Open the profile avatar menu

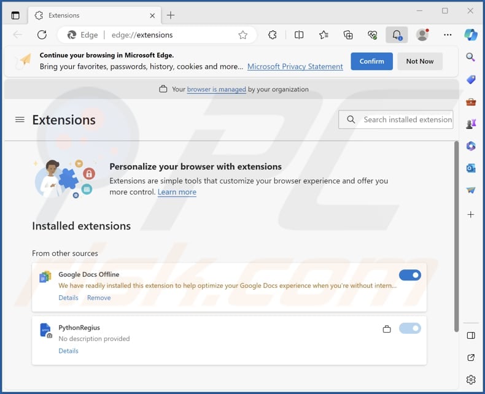pyautogui.click(x=422, y=35)
